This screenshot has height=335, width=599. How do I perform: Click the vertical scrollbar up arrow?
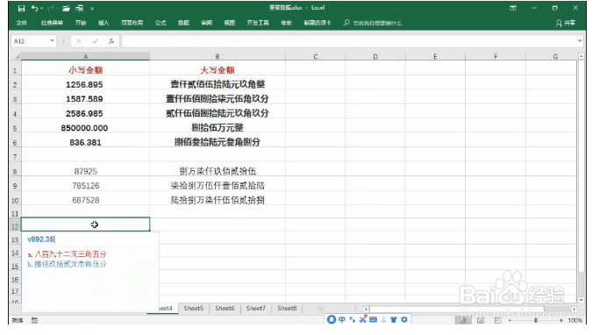click(x=581, y=56)
